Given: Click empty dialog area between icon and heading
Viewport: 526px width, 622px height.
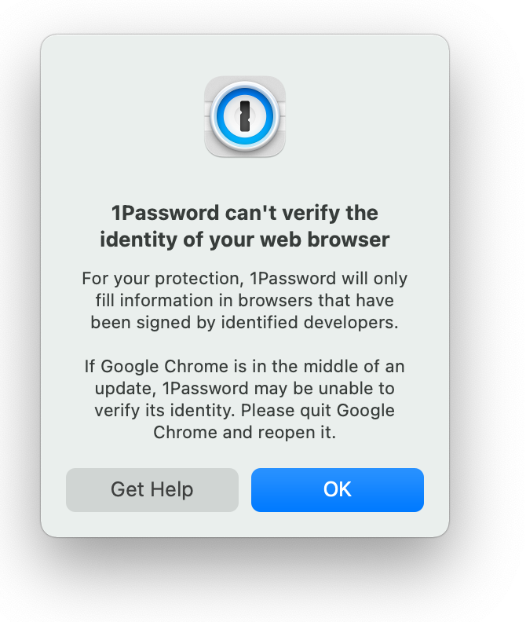Looking at the screenshot, I should (x=245, y=179).
